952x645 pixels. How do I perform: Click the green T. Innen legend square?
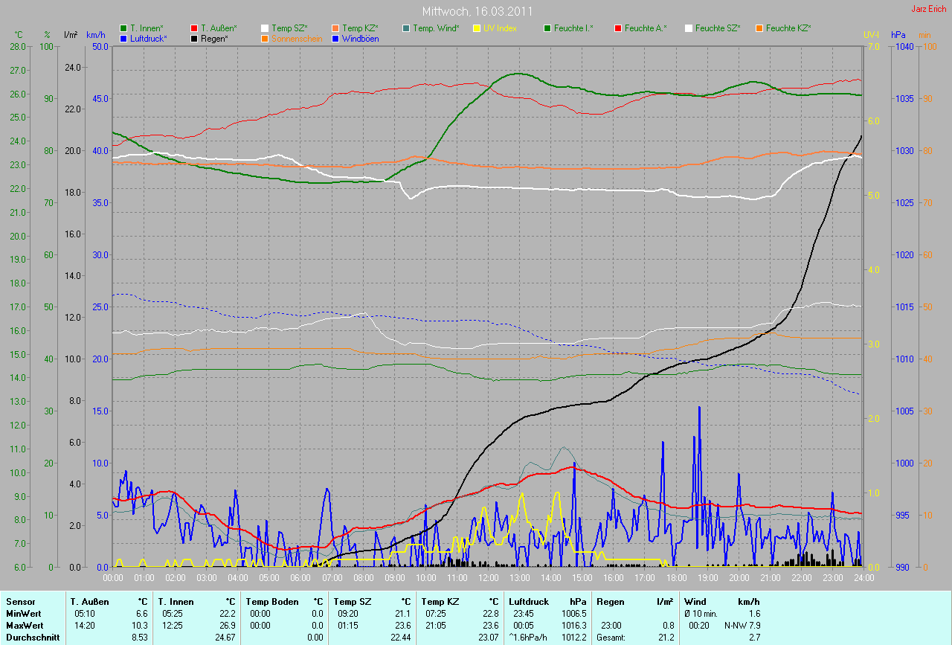(x=124, y=28)
